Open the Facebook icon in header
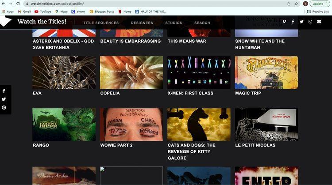This screenshot has height=185, width=332. pos(293,22)
